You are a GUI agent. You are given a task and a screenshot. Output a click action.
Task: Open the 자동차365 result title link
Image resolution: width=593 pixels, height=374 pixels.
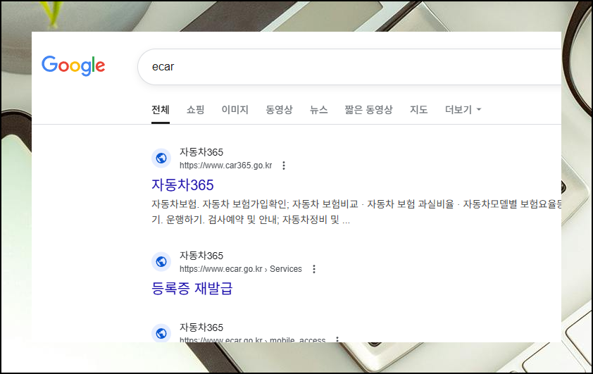pos(182,185)
